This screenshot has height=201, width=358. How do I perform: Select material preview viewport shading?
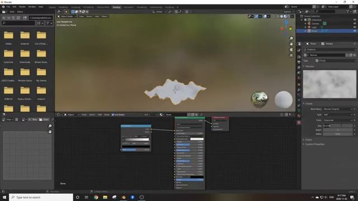coord(285,16)
